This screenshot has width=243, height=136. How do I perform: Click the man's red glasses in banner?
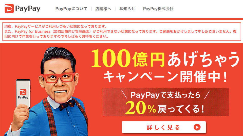59,78
